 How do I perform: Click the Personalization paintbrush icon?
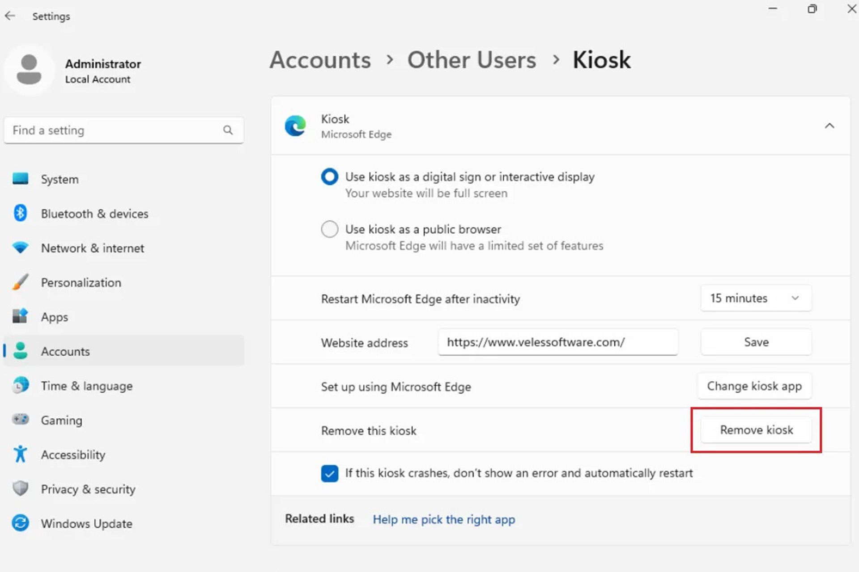[20, 282]
